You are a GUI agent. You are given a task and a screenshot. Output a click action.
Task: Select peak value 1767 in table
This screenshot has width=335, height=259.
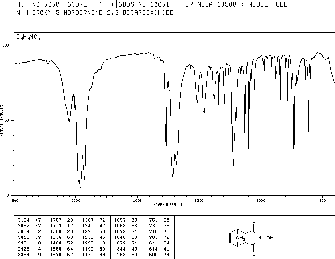pyautogui.click(x=56, y=220)
